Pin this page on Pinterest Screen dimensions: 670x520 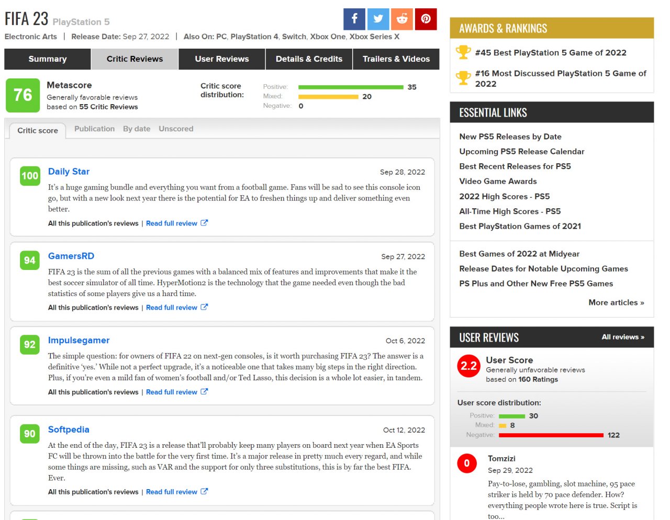(426, 19)
